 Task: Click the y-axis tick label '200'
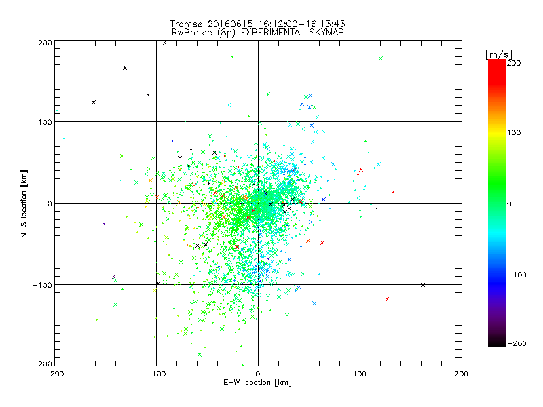(x=45, y=43)
